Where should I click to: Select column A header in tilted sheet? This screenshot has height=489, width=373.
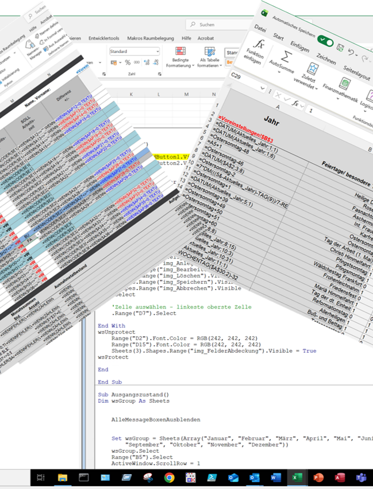(x=278, y=107)
